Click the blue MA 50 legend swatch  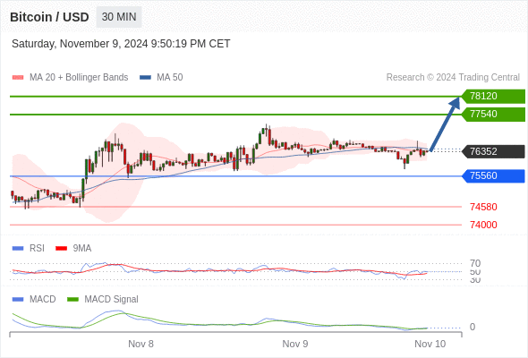tap(146, 78)
